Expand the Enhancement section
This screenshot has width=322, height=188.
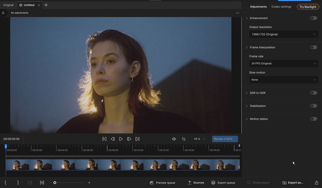click(246, 18)
